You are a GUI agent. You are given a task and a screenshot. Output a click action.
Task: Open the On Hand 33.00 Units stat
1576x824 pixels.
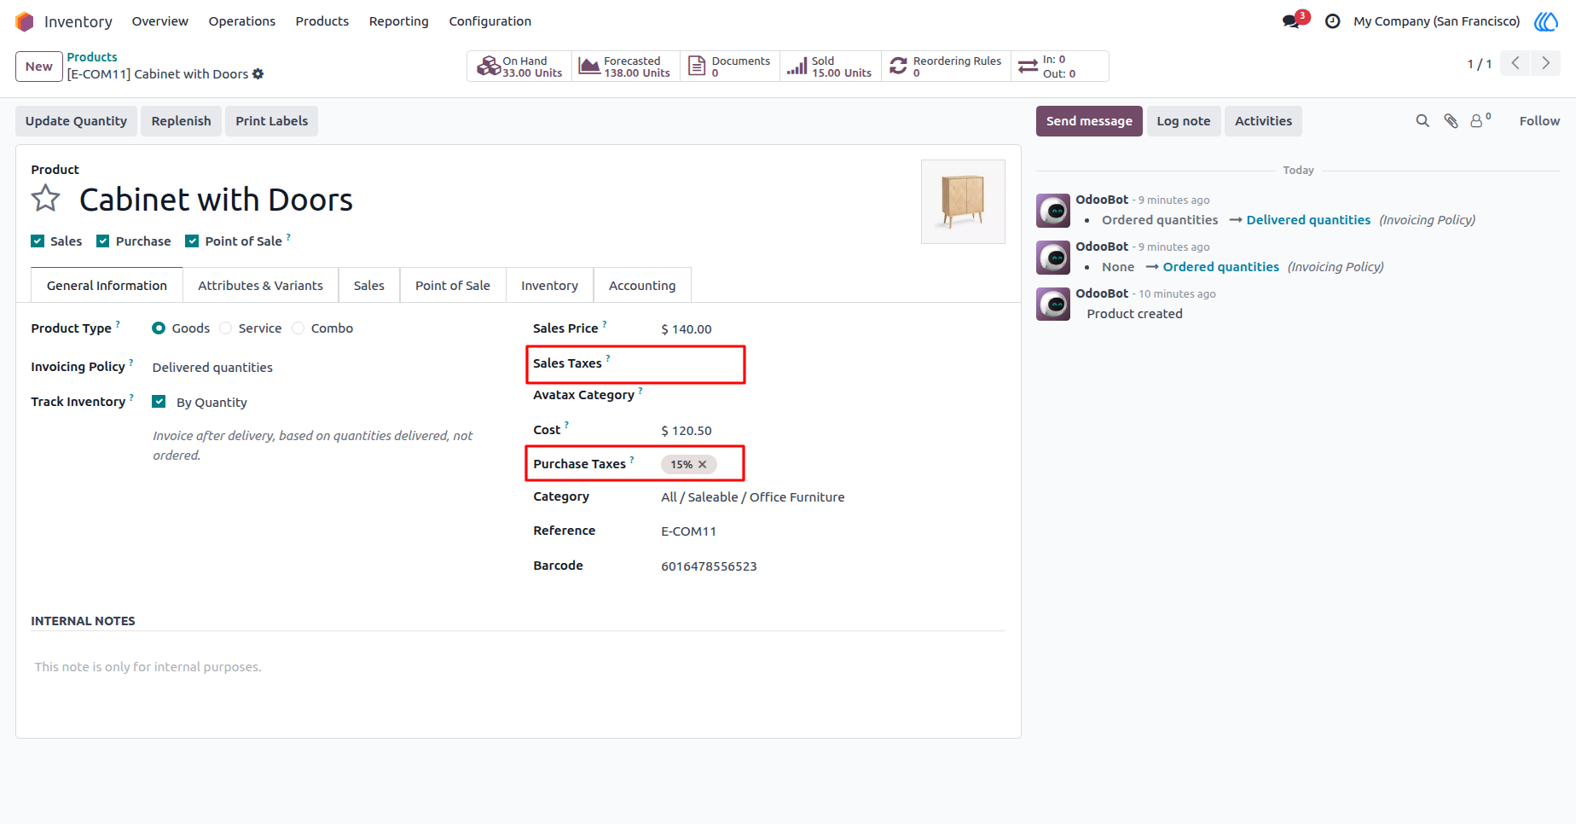point(519,67)
